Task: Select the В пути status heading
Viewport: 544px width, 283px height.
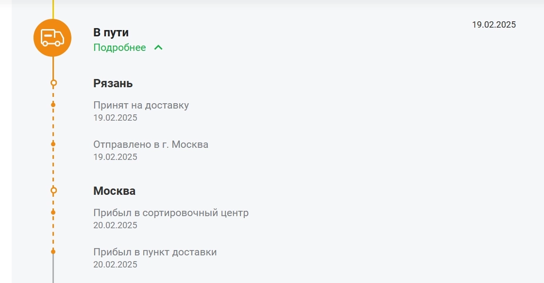Action: (111, 32)
